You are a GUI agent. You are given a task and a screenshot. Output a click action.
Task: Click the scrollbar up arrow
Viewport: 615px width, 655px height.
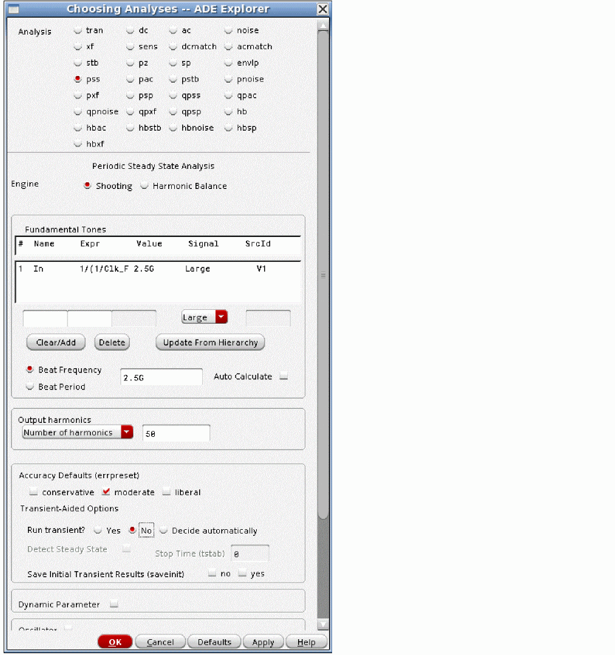click(323, 26)
